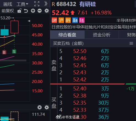The image size is (136, 121).
Task: Click the 买卖五档 (金额) header
Action: 68,43
